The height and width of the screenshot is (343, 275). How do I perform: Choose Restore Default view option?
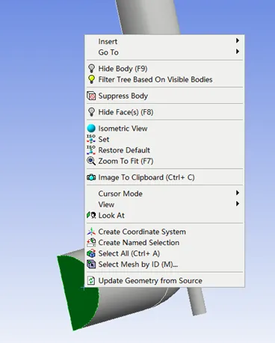165,150
